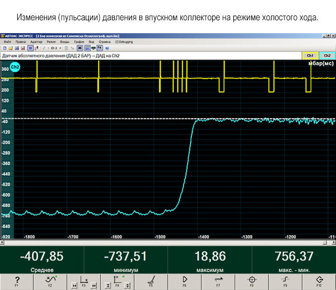This screenshot has height=290, width=336.
Task: Click the green-black adapter toolbar icon
Action: pos(94,48)
